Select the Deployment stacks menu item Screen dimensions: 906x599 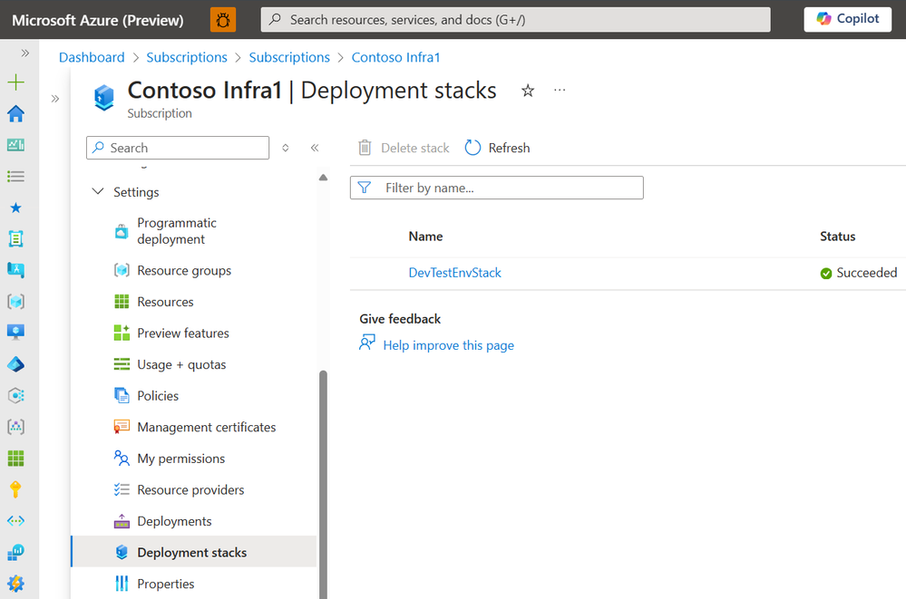(193, 552)
